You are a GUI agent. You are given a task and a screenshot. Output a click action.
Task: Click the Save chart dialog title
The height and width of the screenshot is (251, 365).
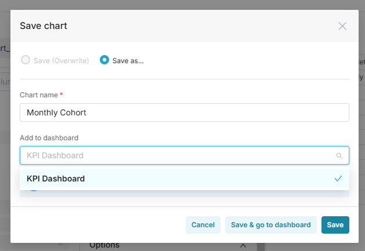pyautogui.click(x=44, y=26)
